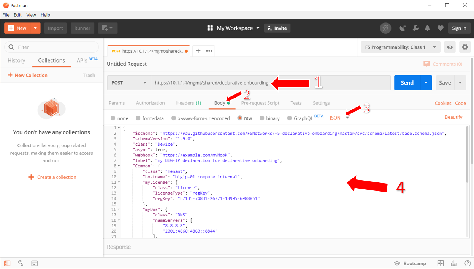Image resolution: width=474 pixels, height=269 pixels.
Task: Open the wrench settings icon
Action: coord(415,28)
